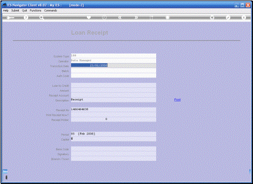Click the key icon in the toolbar

[x=10, y=18]
